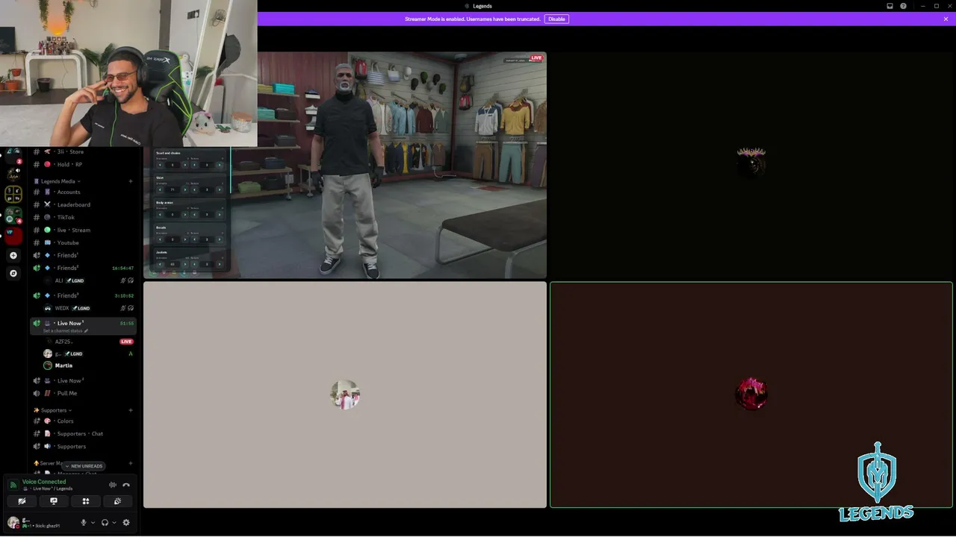Select the red server icon in server list
Image resolution: width=956 pixels, height=537 pixels.
13,236
